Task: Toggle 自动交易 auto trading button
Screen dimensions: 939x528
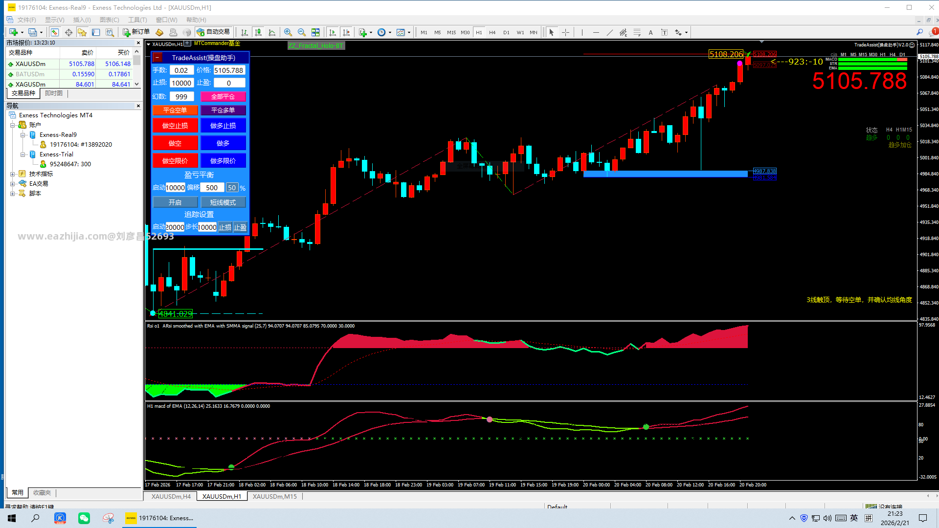Action: pyautogui.click(x=213, y=32)
